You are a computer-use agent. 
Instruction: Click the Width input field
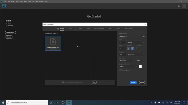pos(122,43)
